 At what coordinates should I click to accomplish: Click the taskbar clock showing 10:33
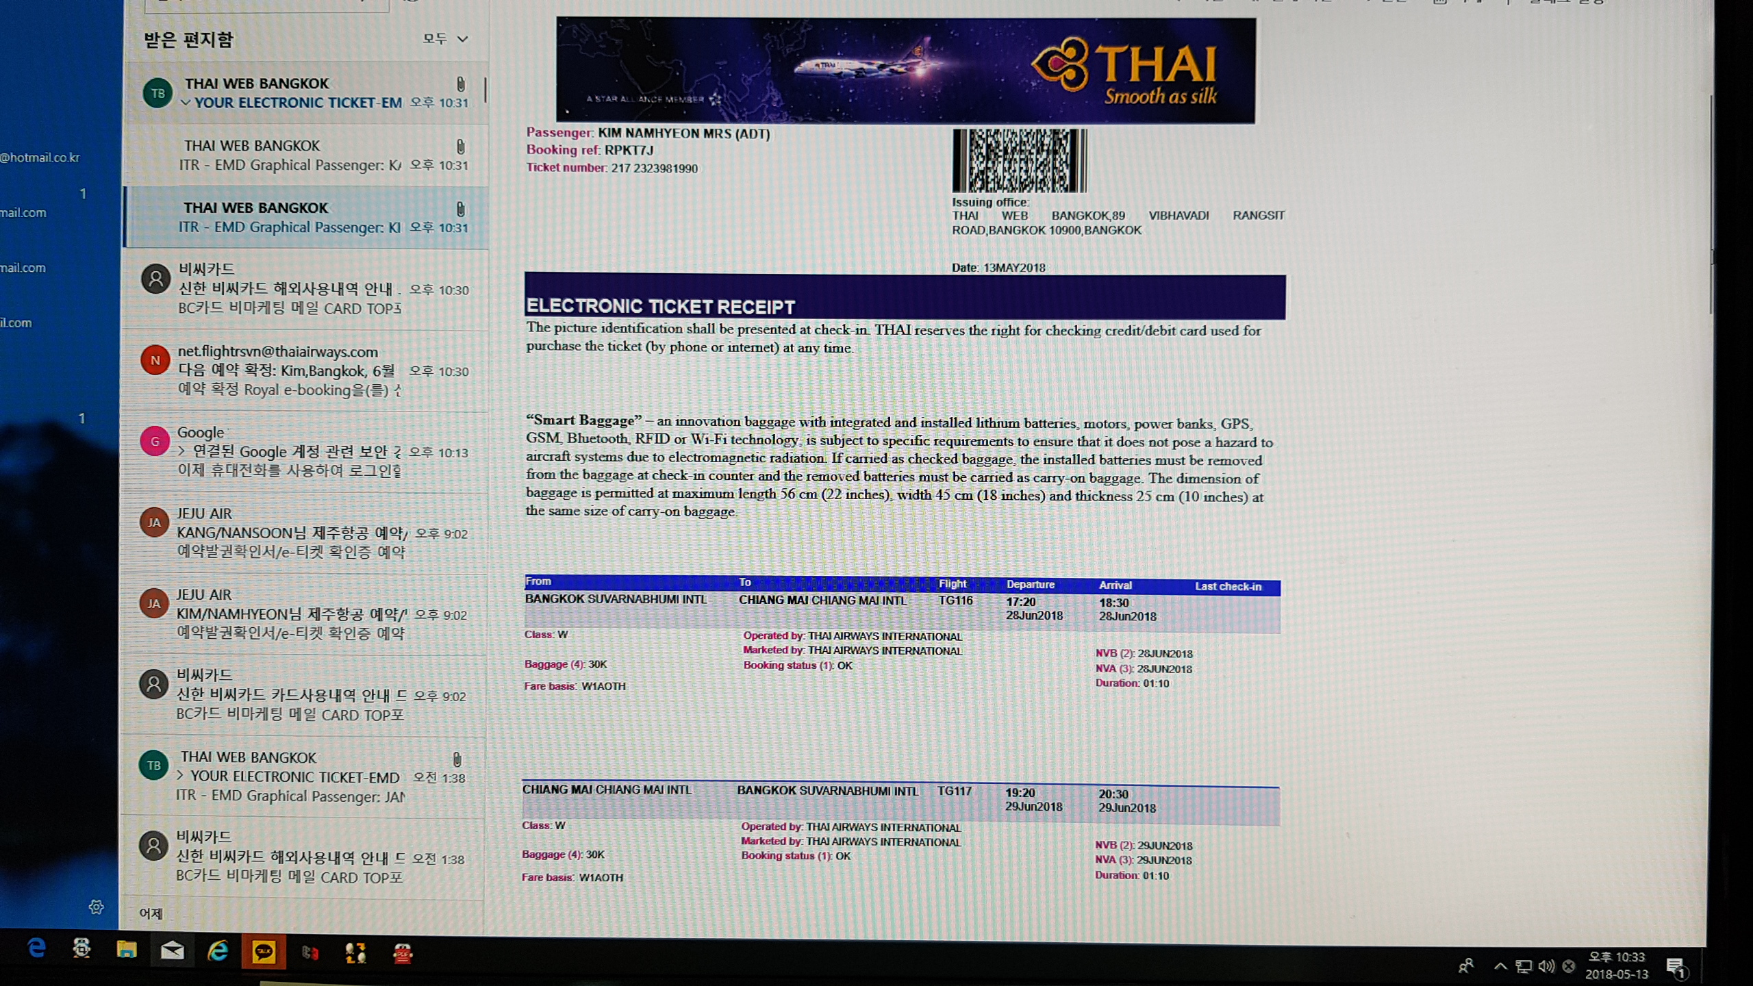[x=1616, y=965]
